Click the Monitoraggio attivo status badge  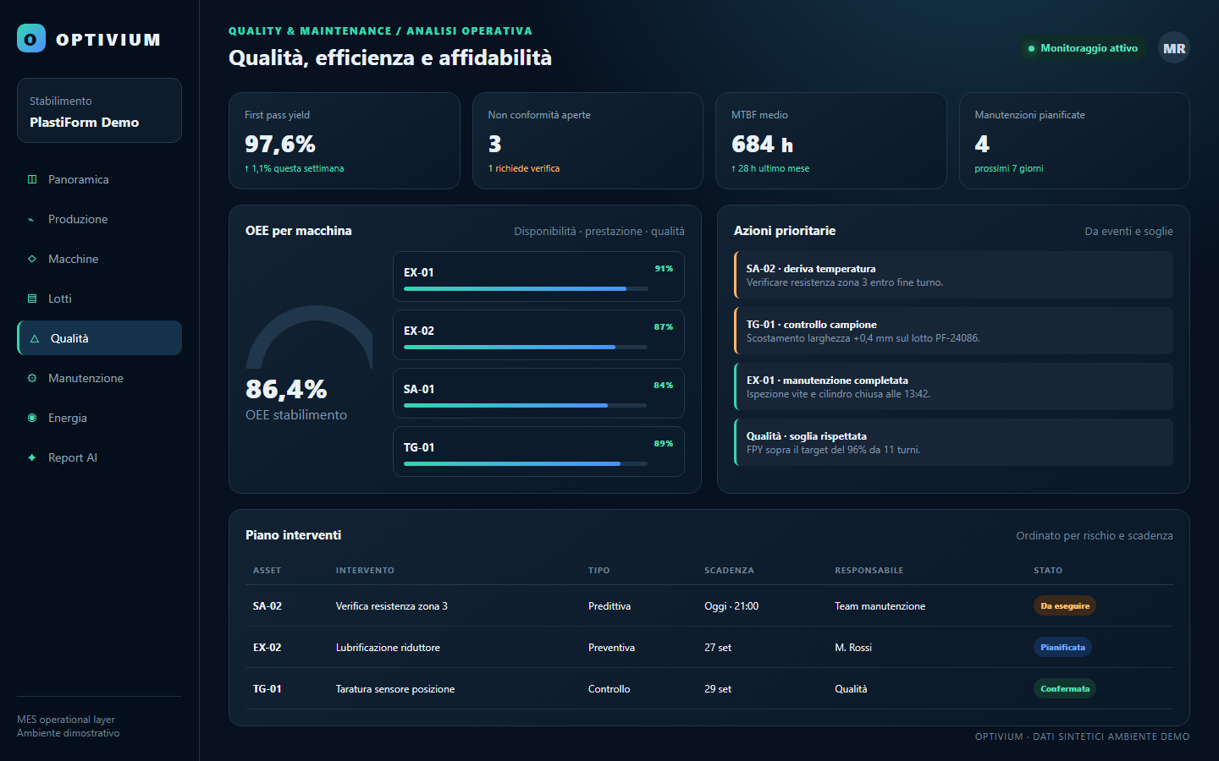click(x=1083, y=48)
